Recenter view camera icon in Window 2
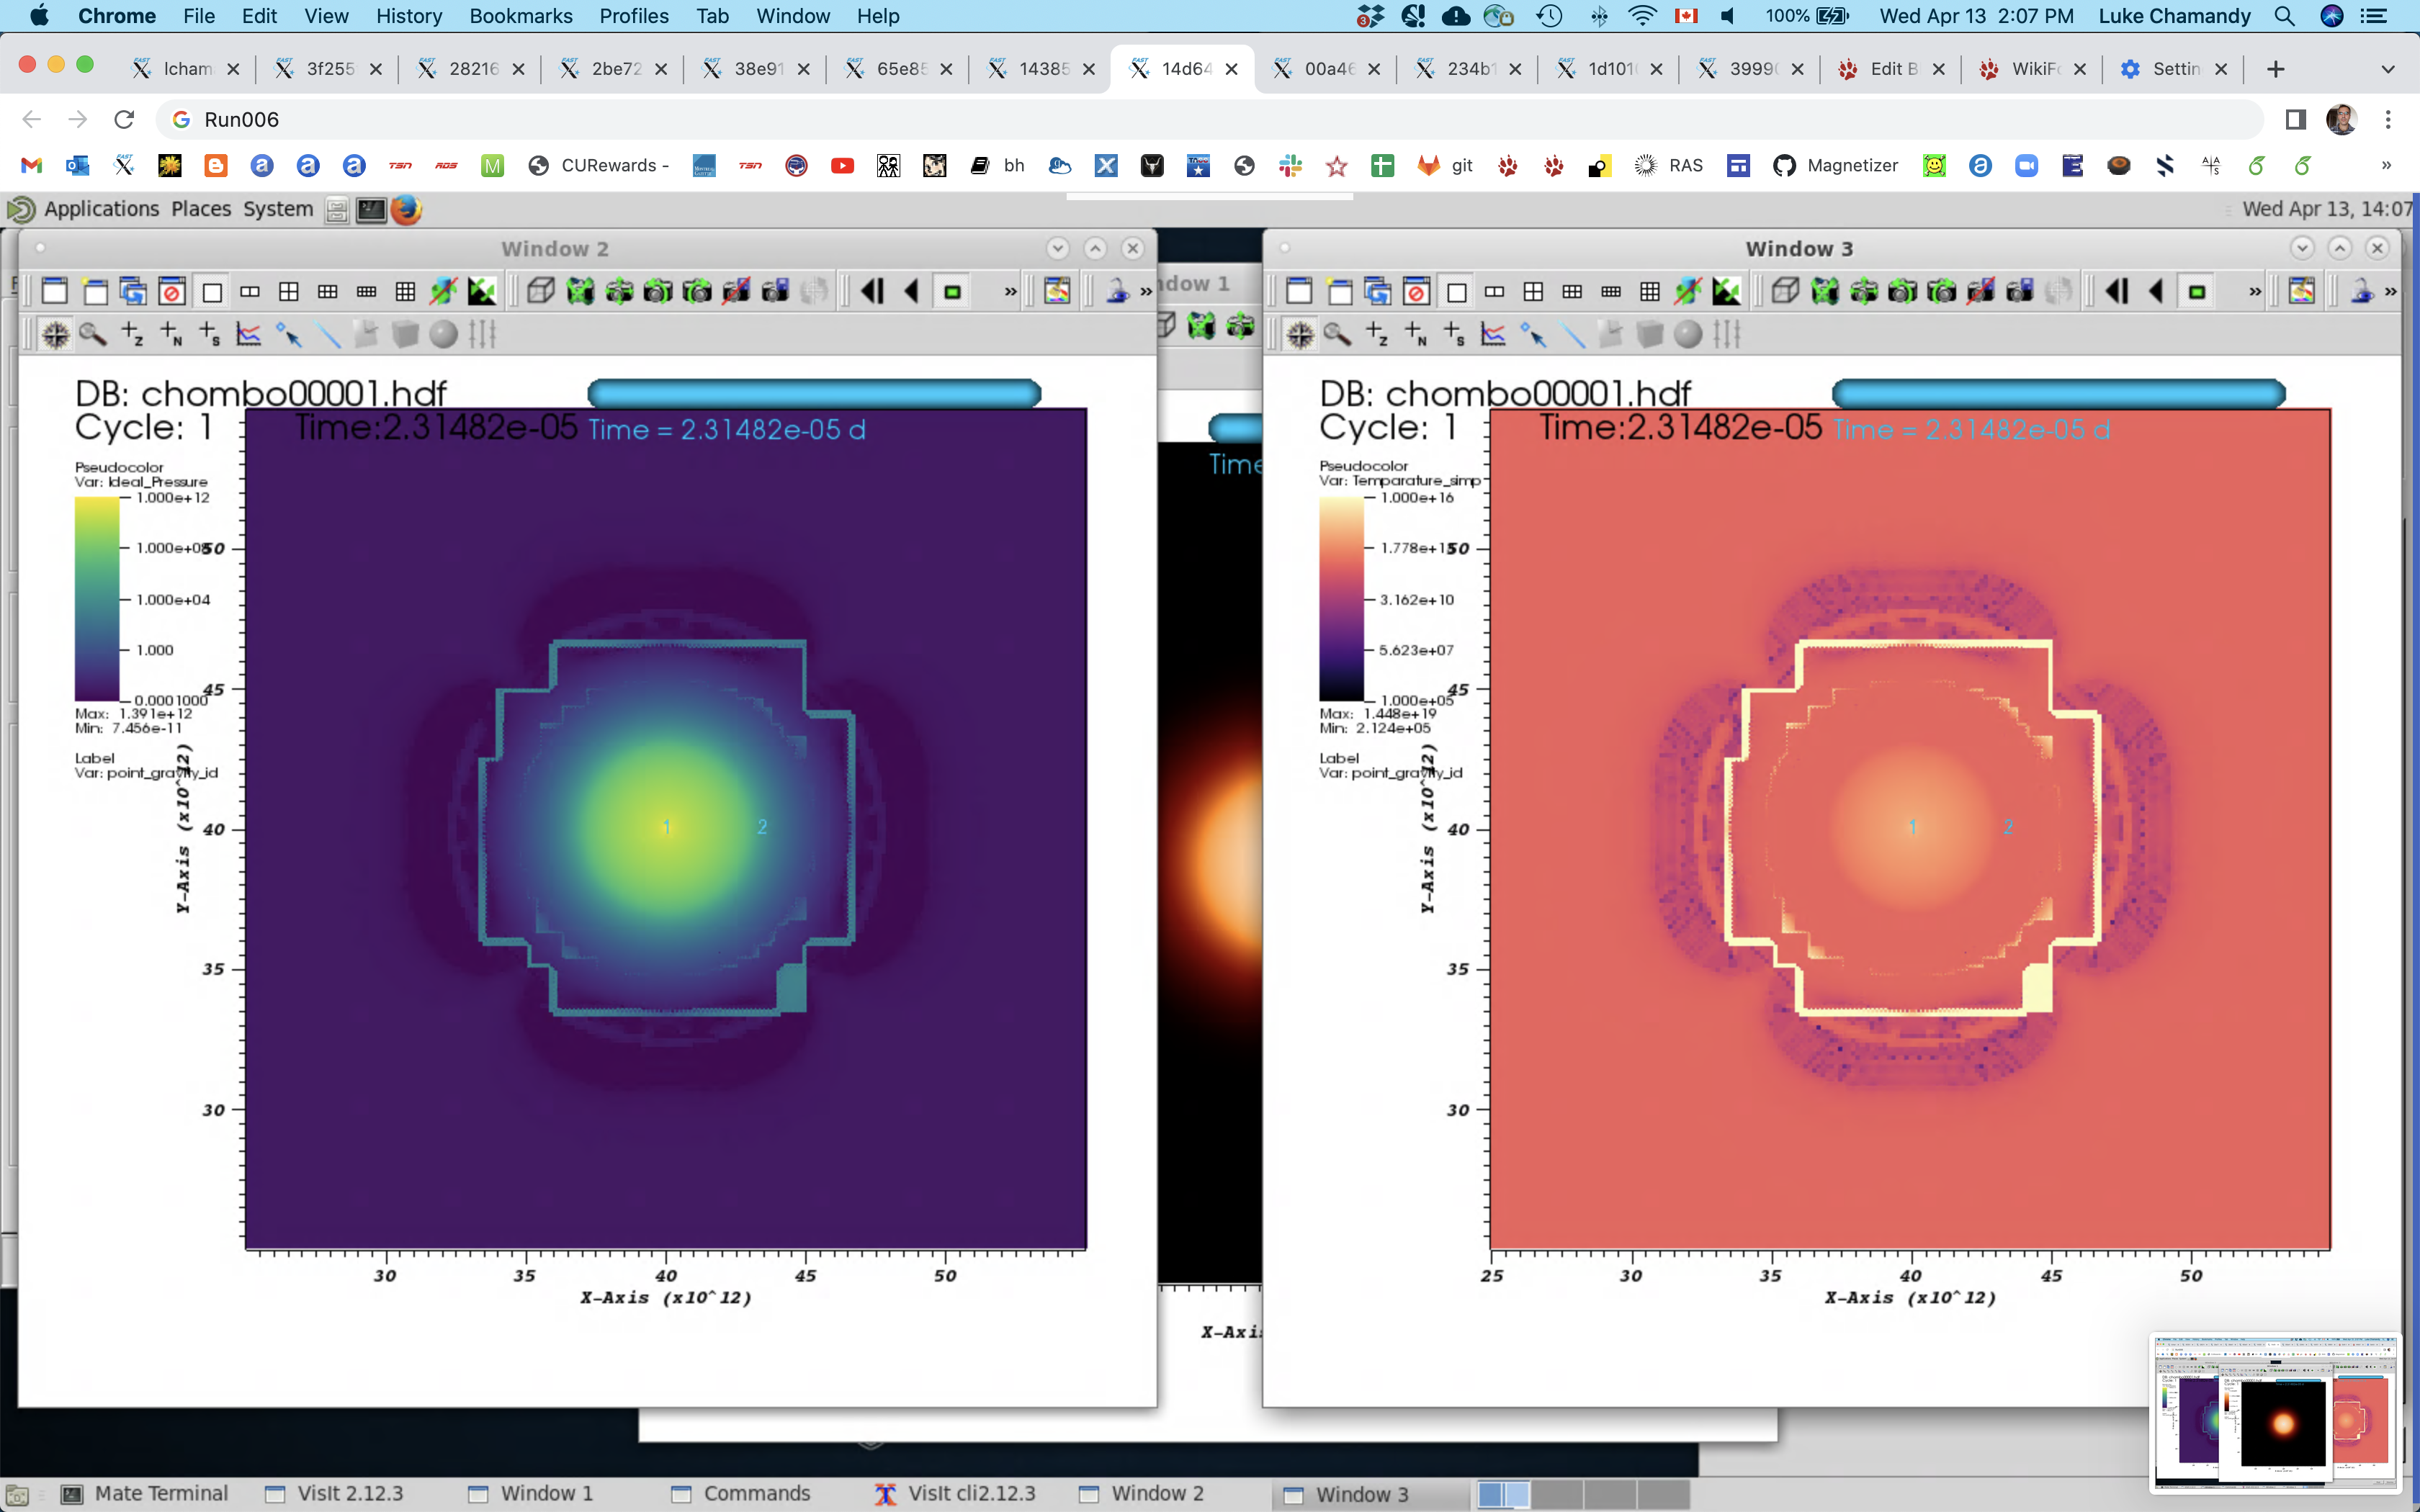This screenshot has width=2420, height=1512. (619, 291)
